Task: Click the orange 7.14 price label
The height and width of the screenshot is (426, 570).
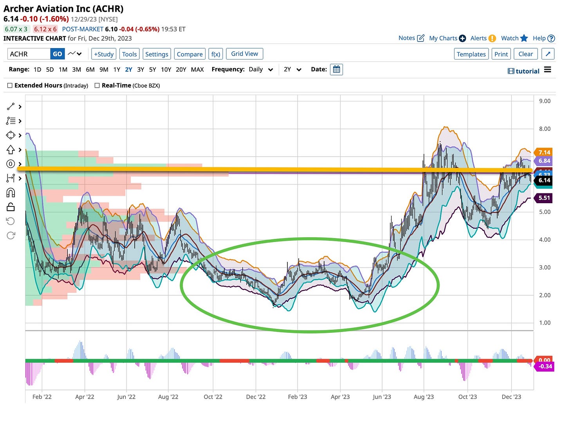Action: click(x=544, y=152)
